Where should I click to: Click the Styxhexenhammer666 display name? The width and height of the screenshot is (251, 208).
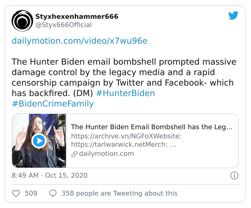pyautogui.click(x=77, y=16)
